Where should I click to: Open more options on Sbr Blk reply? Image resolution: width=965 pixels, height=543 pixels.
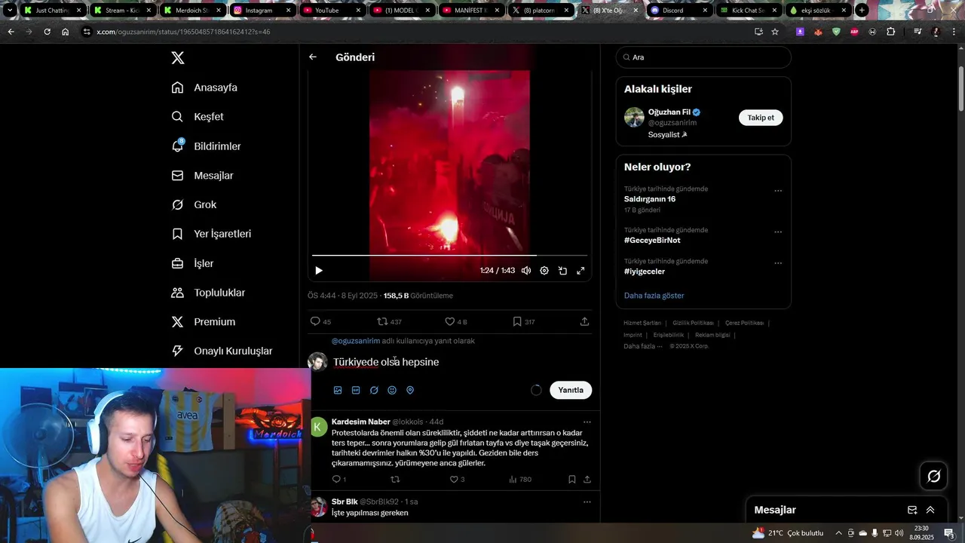[x=587, y=502]
